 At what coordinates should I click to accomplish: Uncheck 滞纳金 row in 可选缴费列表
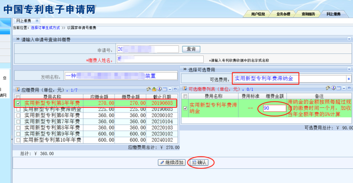[185, 108]
